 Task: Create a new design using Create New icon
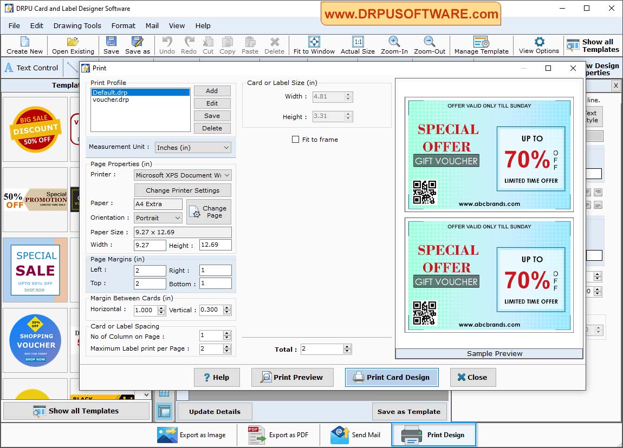(24, 45)
